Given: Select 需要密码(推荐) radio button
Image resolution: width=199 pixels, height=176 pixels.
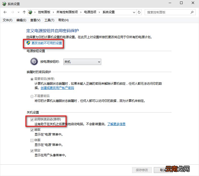Looking at the screenshot, I should 32,79.
